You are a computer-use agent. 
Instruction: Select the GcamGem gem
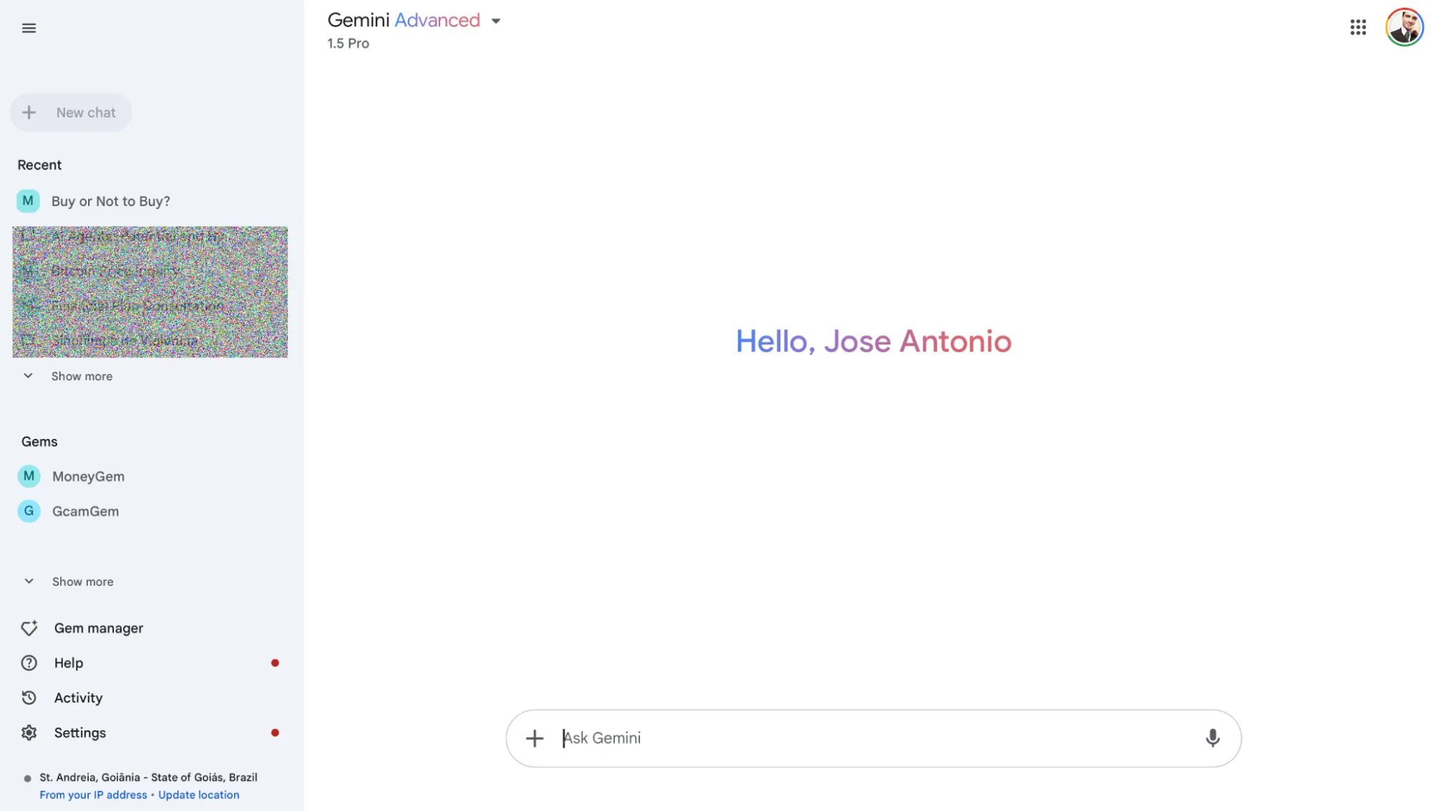point(85,511)
